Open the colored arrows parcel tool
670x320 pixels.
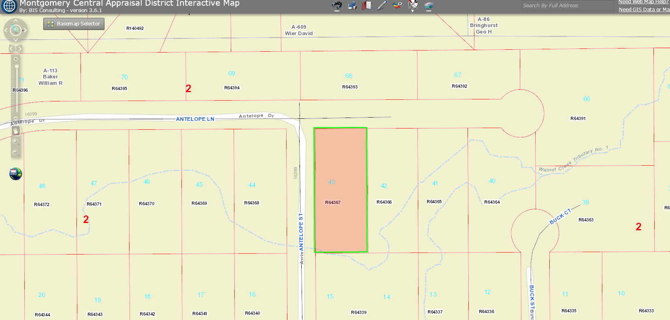397,5
